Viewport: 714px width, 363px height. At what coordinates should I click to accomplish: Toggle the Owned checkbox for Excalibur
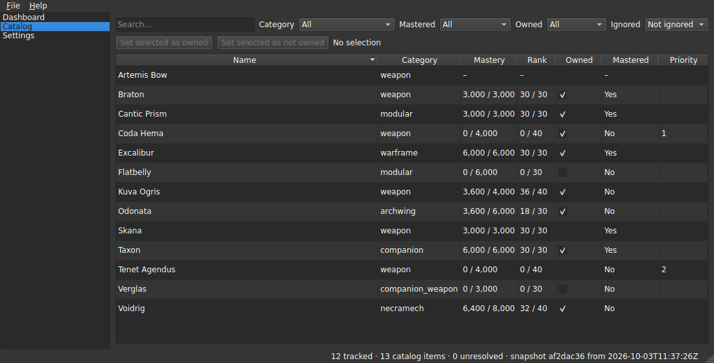563,153
